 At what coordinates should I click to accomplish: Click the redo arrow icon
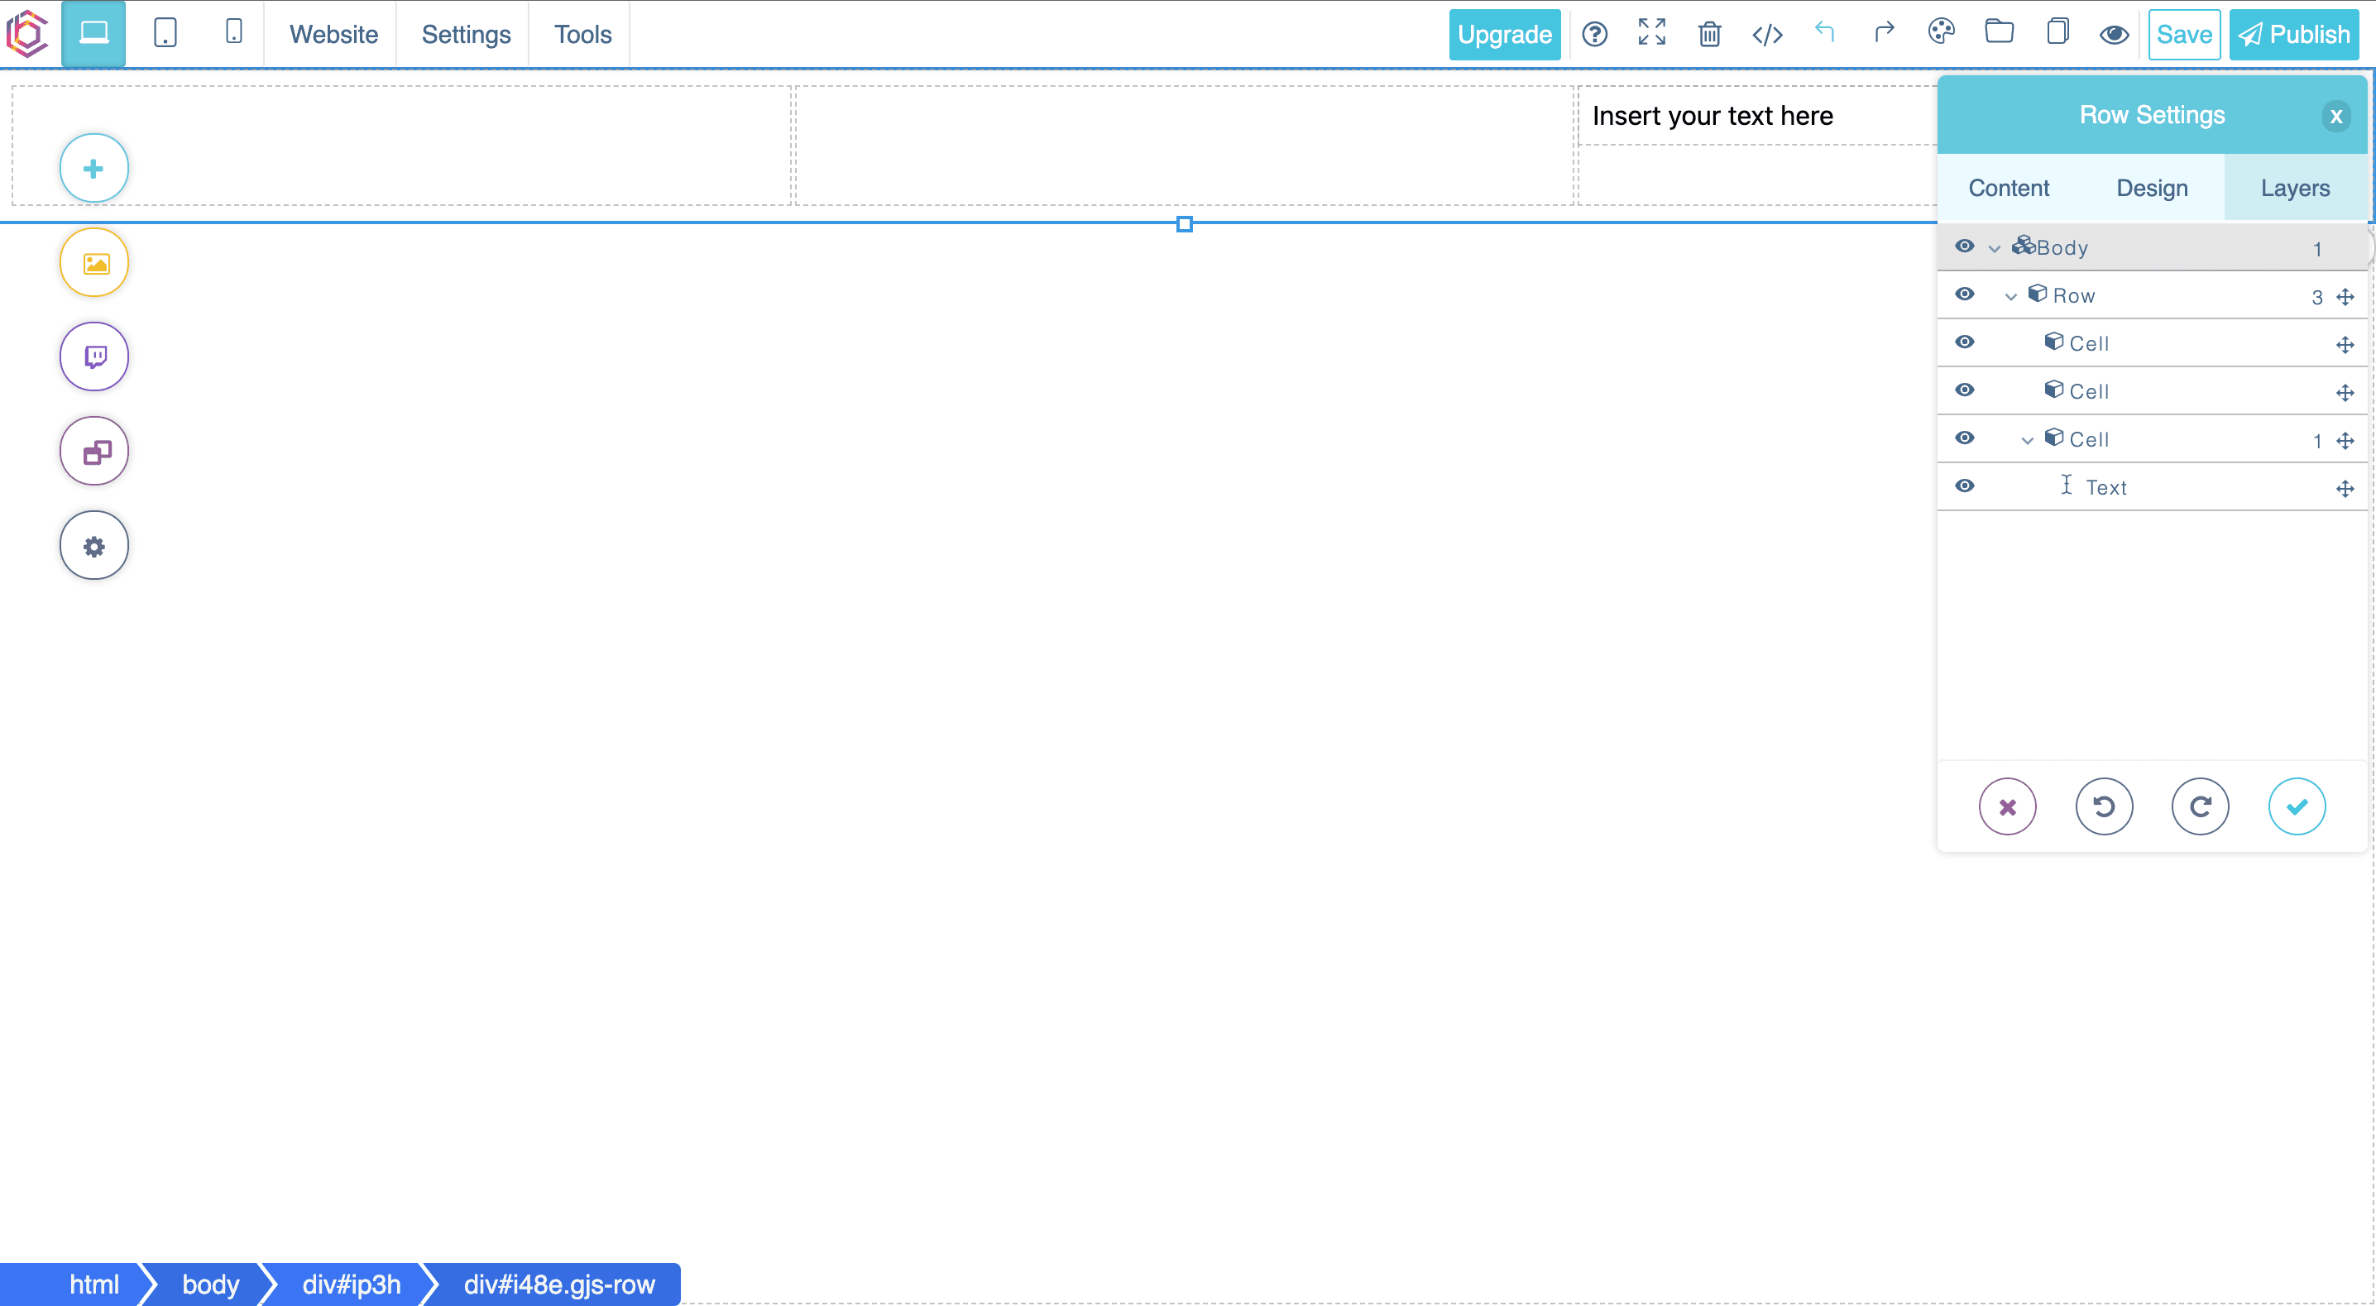(x=1882, y=34)
